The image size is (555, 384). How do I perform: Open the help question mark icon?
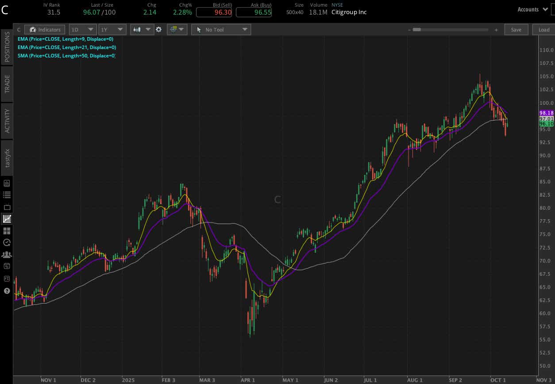(7, 291)
